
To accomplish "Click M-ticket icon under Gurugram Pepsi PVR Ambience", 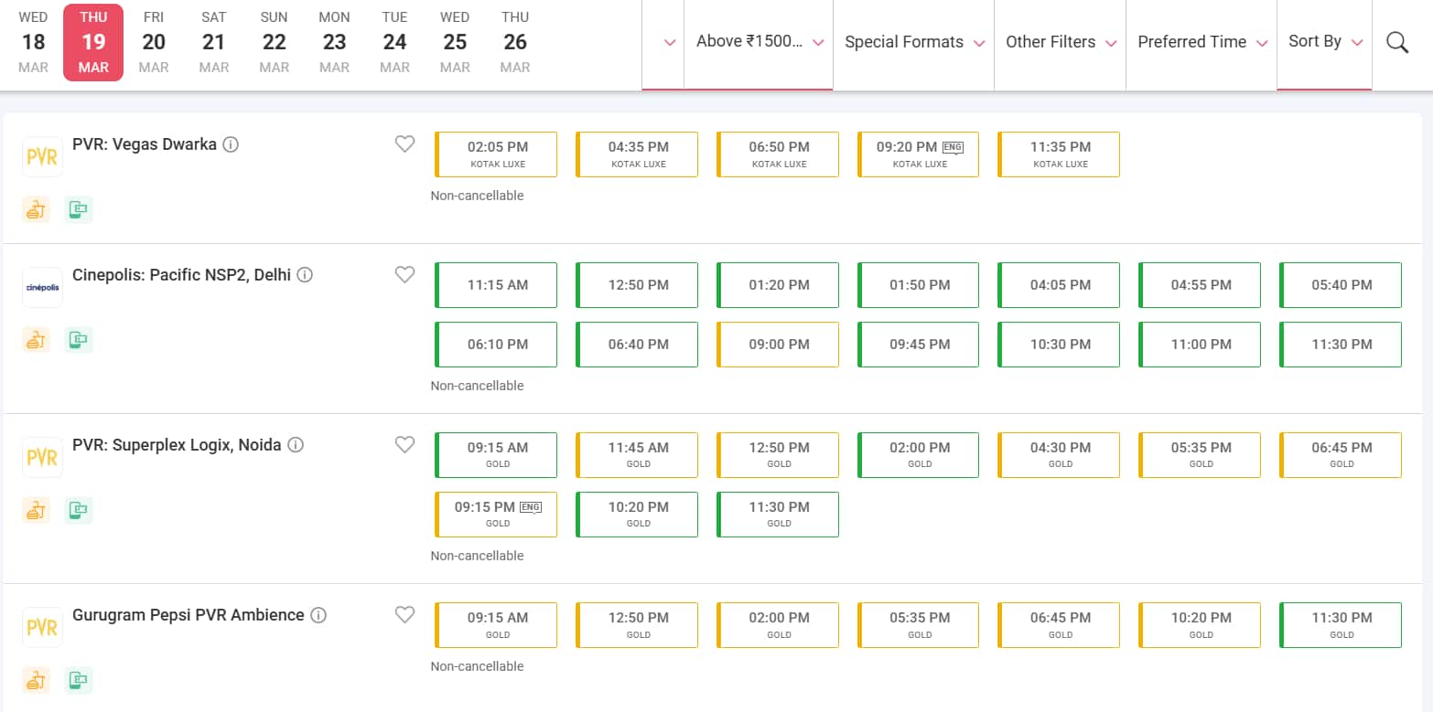I will click(79, 680).
